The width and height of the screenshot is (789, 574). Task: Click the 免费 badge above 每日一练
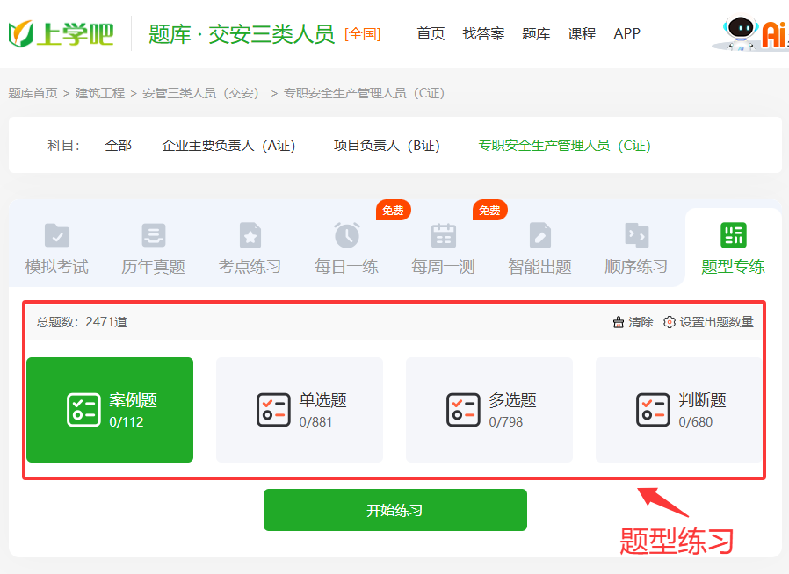tap(393, 210)
